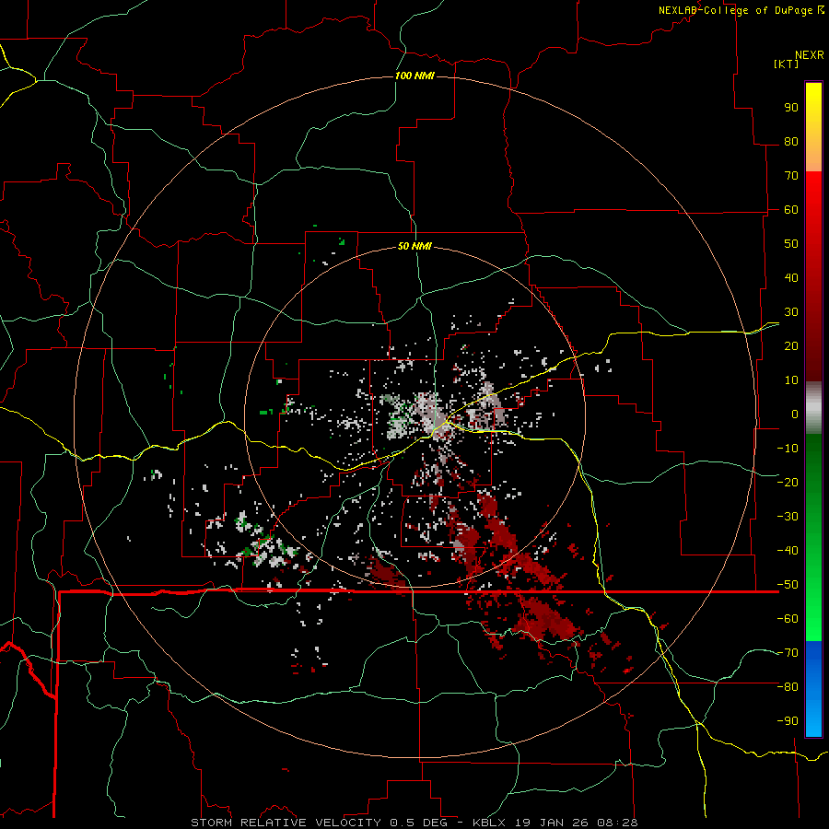
Task: Click the -10 value on the velocity scale
Action: (x=788, y=449)
